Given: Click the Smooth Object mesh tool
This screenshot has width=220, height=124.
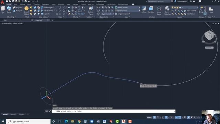Looking at the screenshot, I should [26, 11].
